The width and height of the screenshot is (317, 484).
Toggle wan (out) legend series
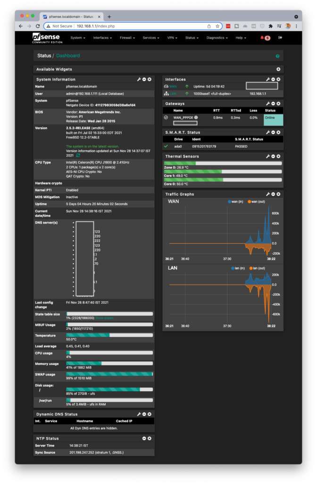[256, 202]
